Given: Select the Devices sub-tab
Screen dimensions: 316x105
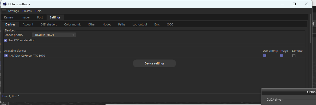Looking at the screenshot, I should pyautogui.click(x=10, y=24).
